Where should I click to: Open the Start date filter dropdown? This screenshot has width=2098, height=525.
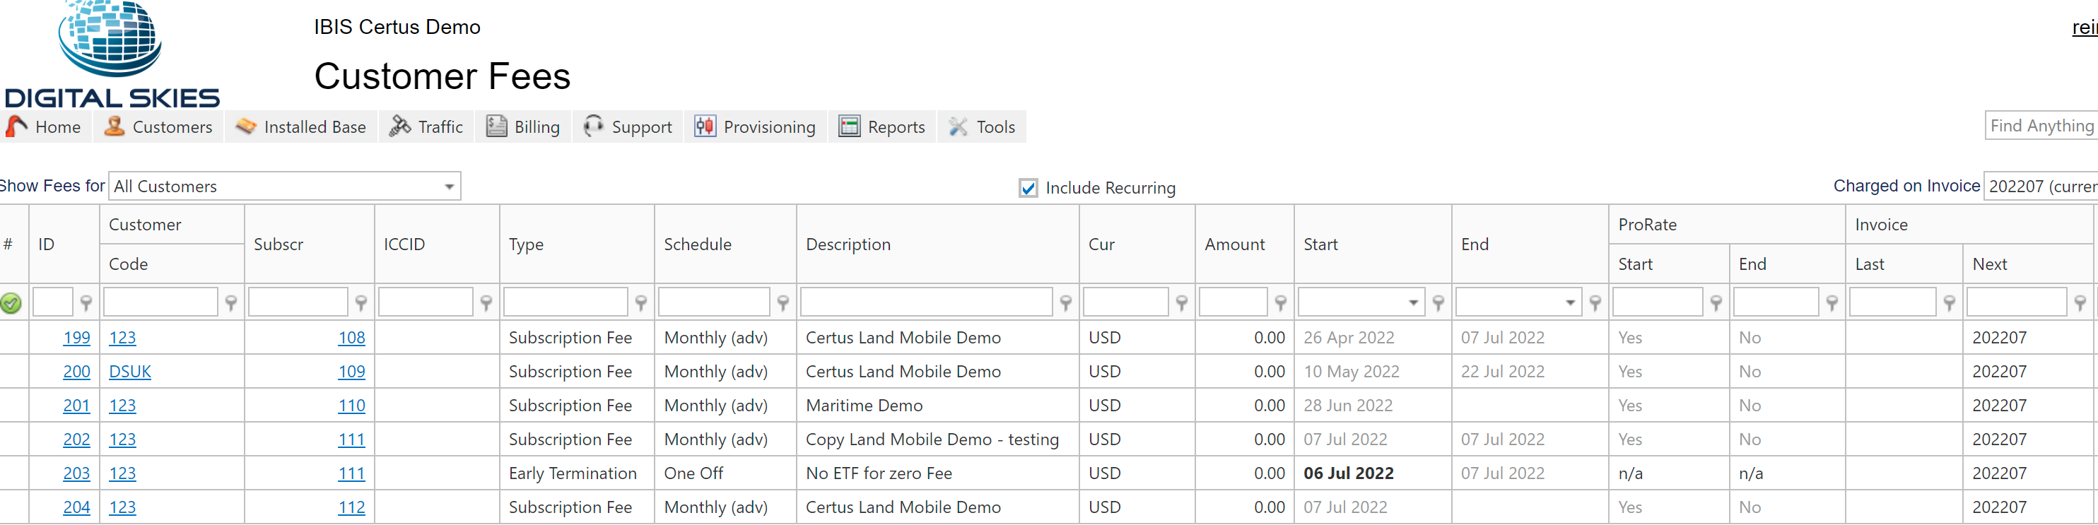pos(1413,303)
